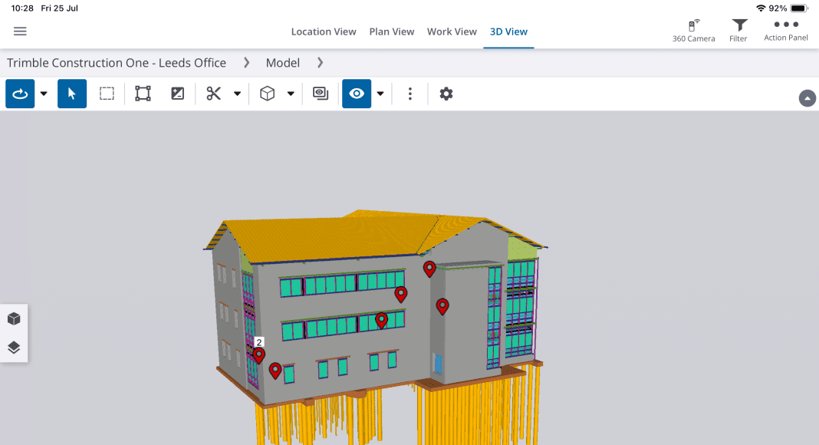Open the 3D viewer settings gear
The height and width of the screenshot is (445, 819).
tap(446, 94)
